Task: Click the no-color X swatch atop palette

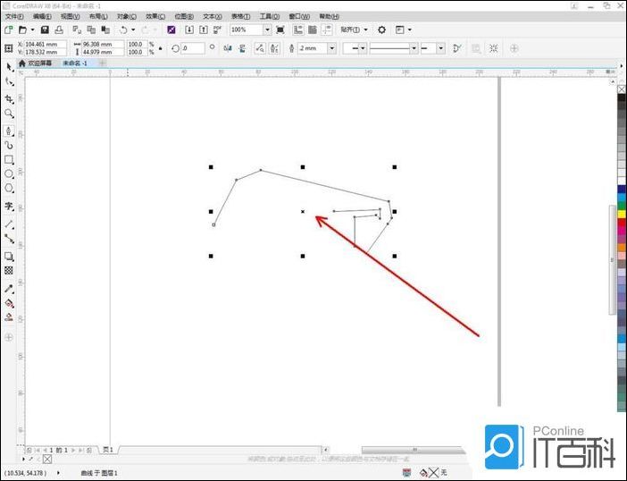Action: click(622, 89)
